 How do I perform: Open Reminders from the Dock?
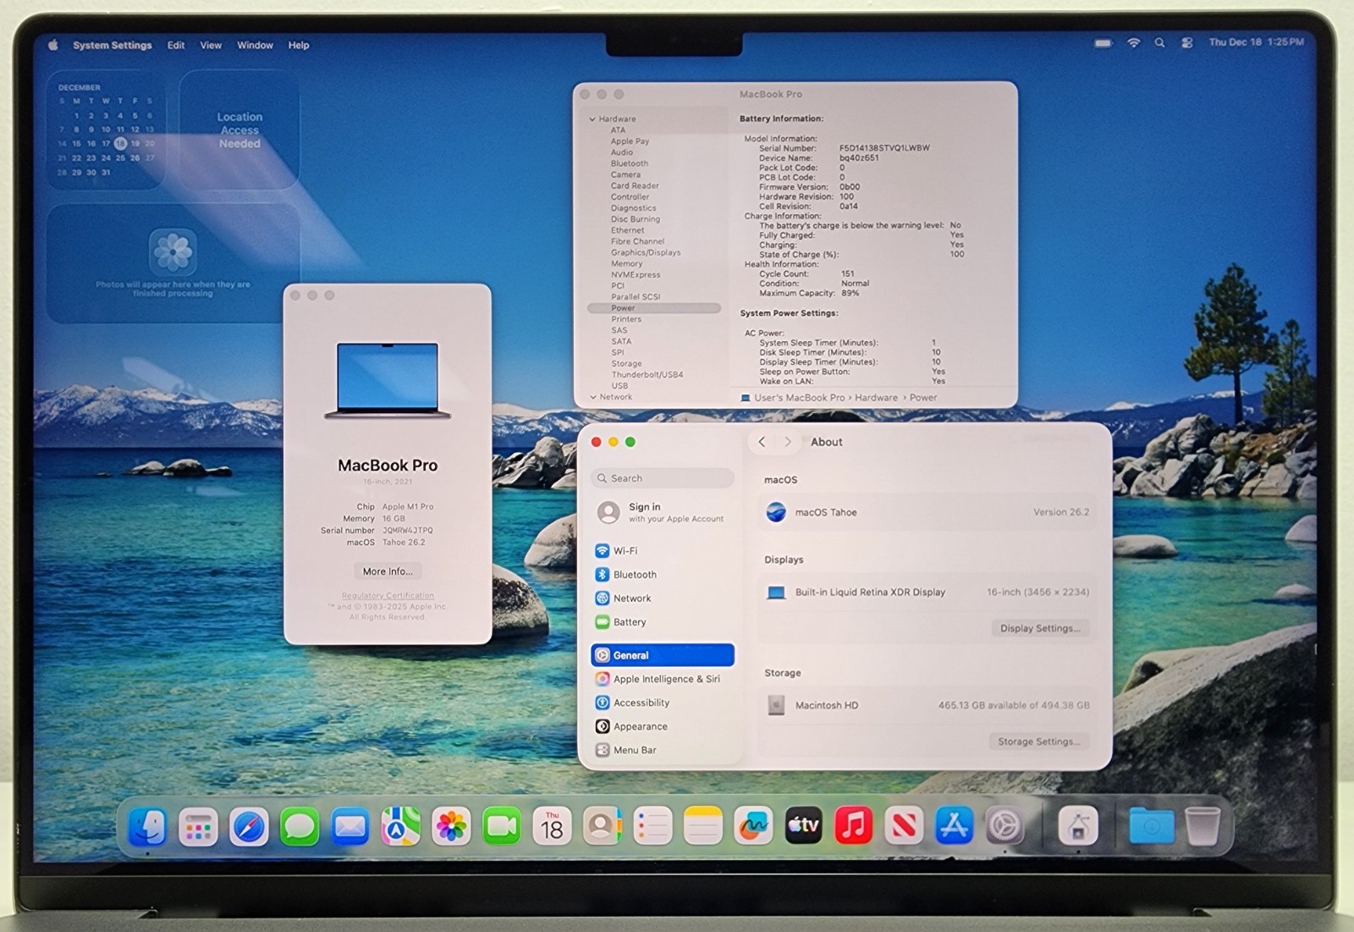coord(652,826)
